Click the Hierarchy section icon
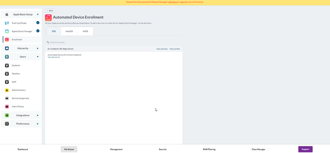Viewport: 330px width, 153px height. pos(7,48)
